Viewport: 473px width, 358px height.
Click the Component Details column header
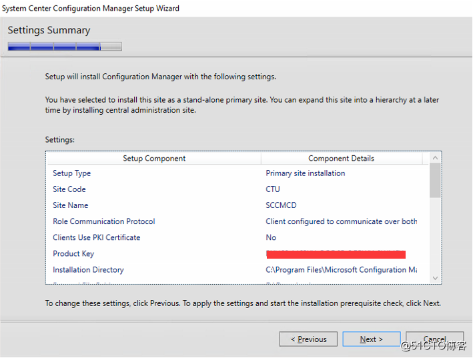342,159
